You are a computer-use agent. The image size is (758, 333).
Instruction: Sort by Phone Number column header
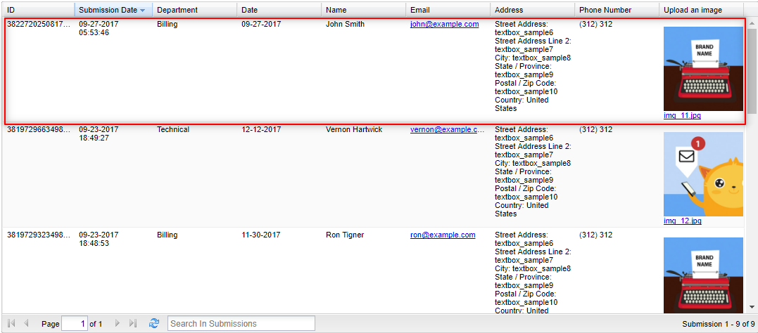coord(617,10)
